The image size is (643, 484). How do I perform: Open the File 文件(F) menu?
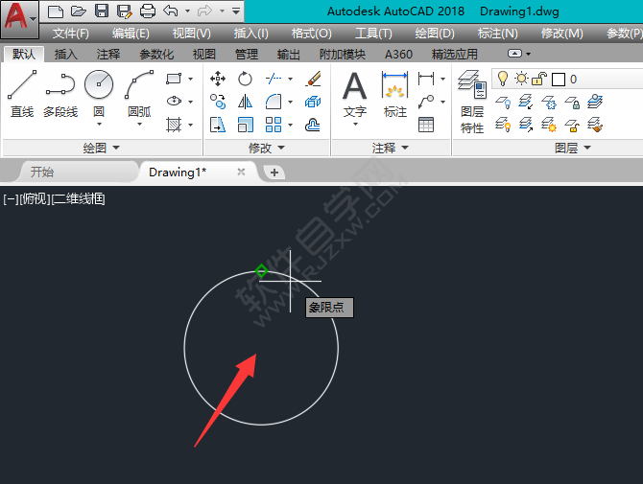[70, 34]
